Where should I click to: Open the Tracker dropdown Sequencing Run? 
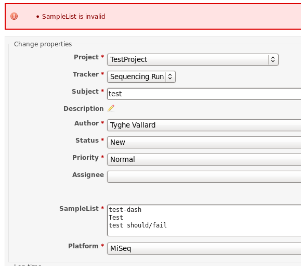tap(141, 77)
